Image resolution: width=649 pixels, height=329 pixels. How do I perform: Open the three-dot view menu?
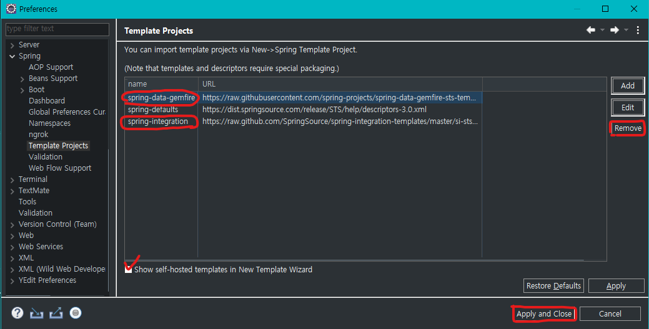(x=638, y=30)
